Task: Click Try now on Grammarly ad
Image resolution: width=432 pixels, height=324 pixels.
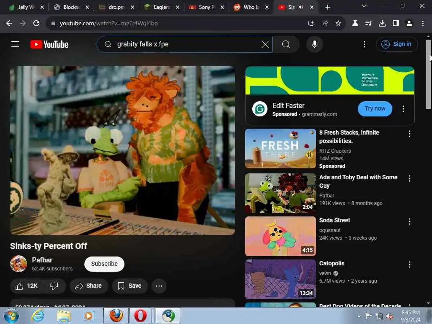Action: [x=375, y=108]
